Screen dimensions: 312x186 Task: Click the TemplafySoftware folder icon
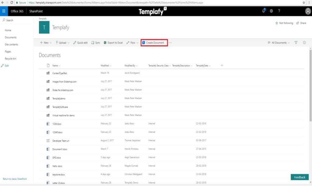[48, 107]
